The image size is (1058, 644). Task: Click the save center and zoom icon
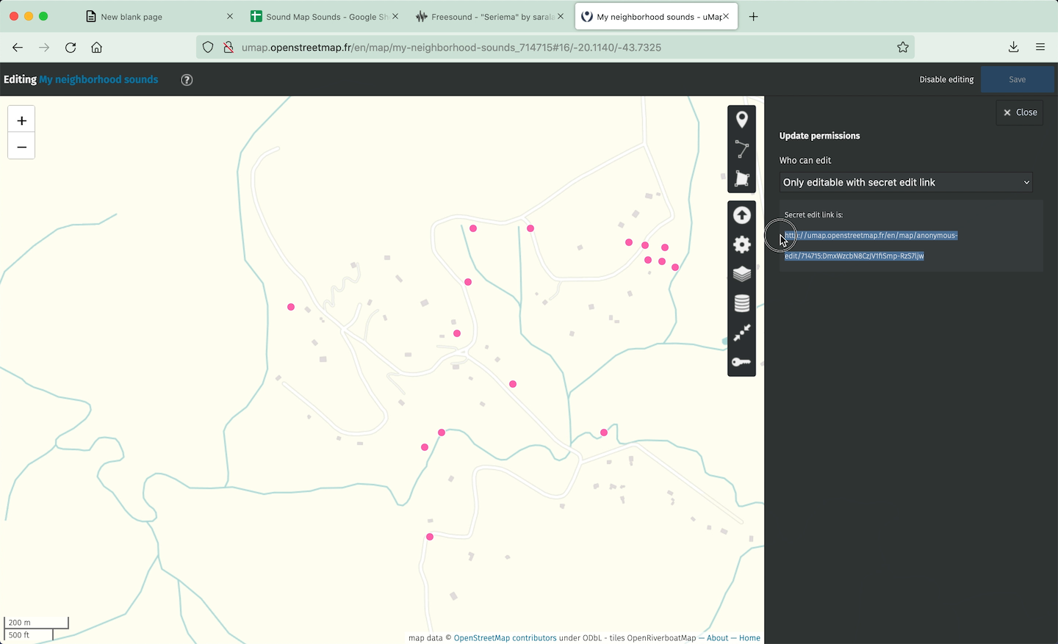741,333
